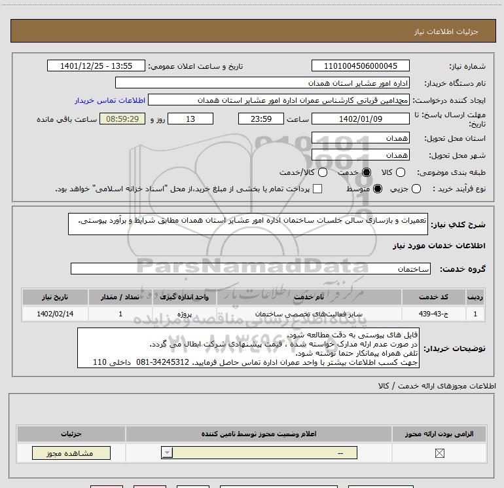Click the جزئیات column header
This screenshot has height=488, width=504.
click(x=71, y=434)
